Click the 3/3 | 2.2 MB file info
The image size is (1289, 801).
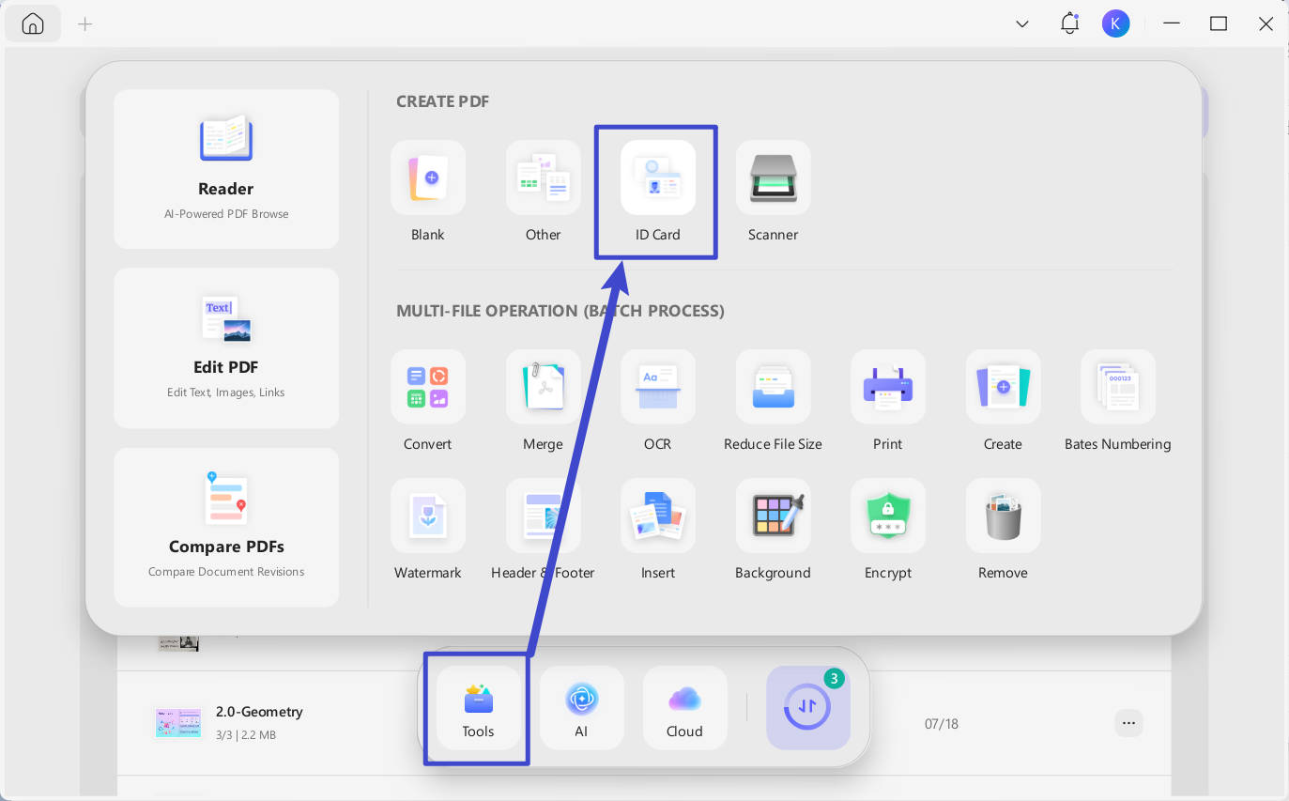click(x=246, y=735)
